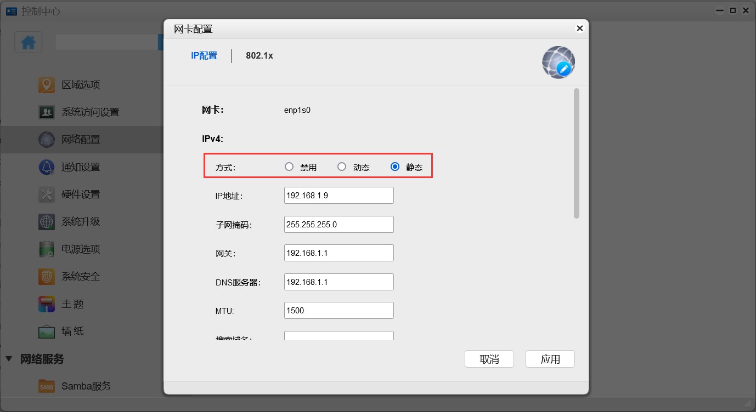
Task: Select the 禁用 radio button
Action: [x=289, y=167]
